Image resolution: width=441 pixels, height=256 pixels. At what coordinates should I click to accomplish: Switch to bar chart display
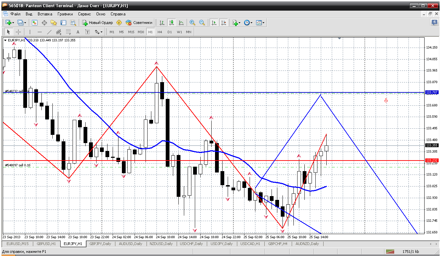click(162, 23)
